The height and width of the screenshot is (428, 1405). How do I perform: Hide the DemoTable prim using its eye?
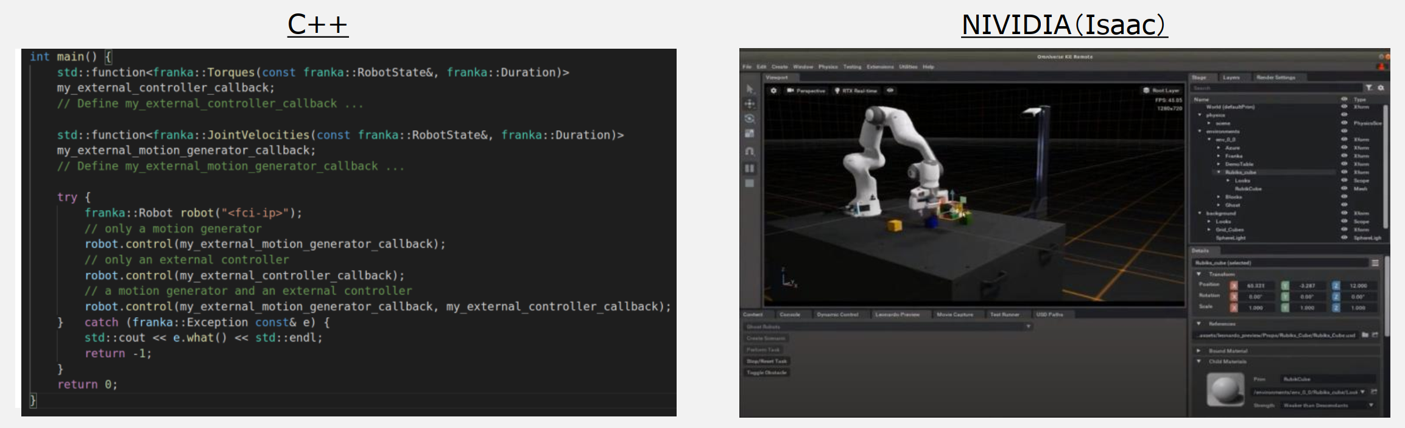click(1344, 164)
